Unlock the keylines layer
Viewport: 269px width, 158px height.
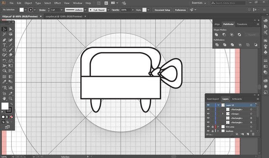(213, 131)
